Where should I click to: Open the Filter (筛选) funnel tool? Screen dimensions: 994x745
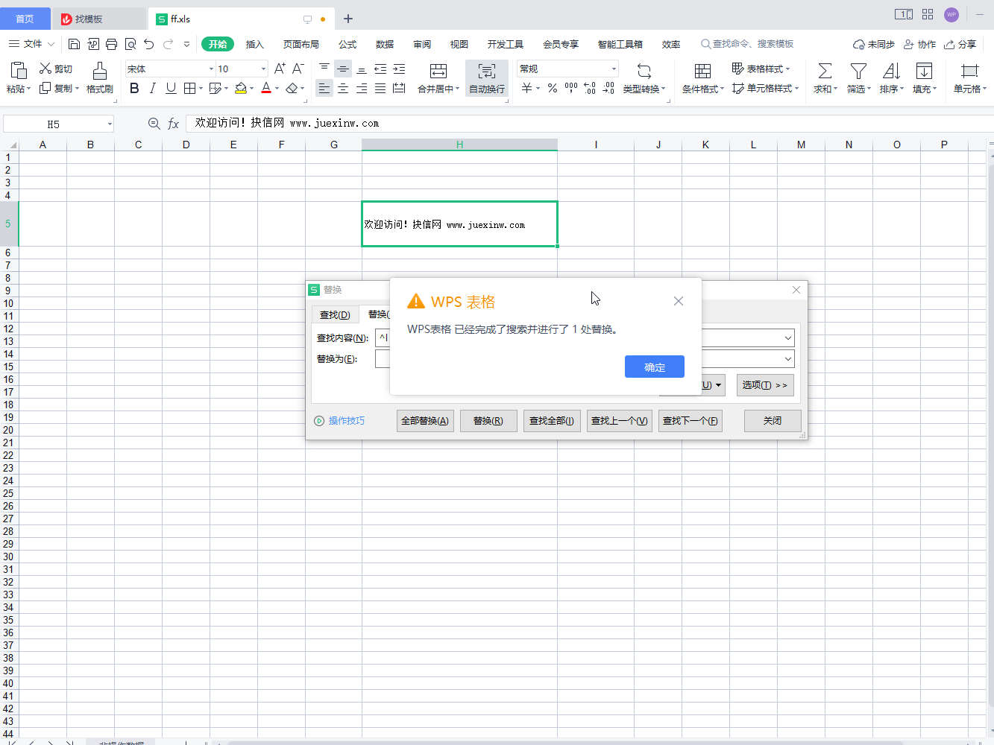pos(858,72)
